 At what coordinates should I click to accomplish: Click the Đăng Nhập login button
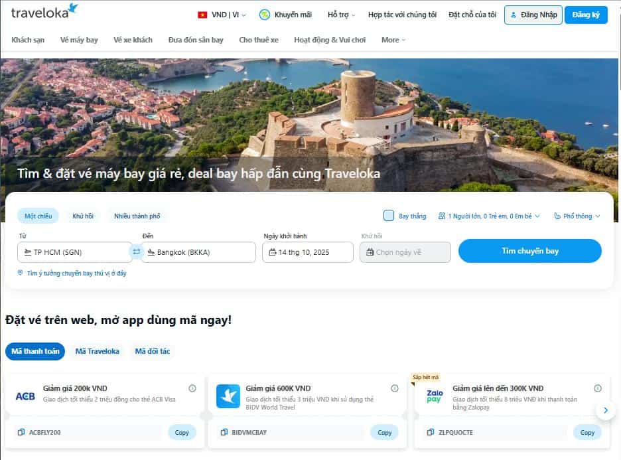click(533, 15)
